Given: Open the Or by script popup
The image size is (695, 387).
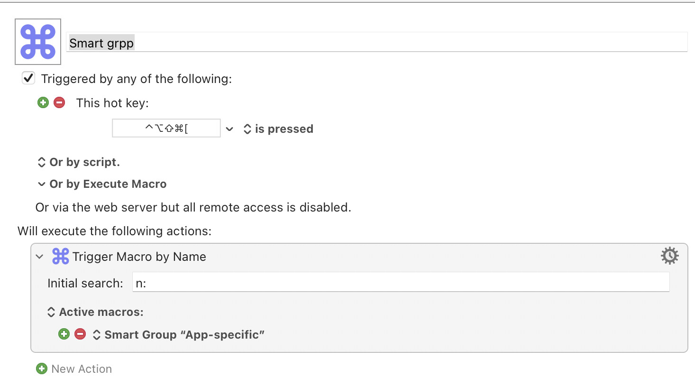Looking at the screenshot, I should [79, 162].
